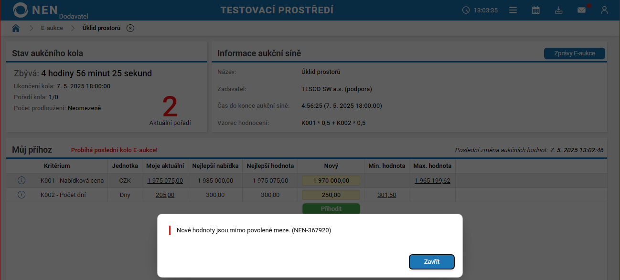The image size is (620, 280).
Task: Open the user profile icon
Action: 604,10
